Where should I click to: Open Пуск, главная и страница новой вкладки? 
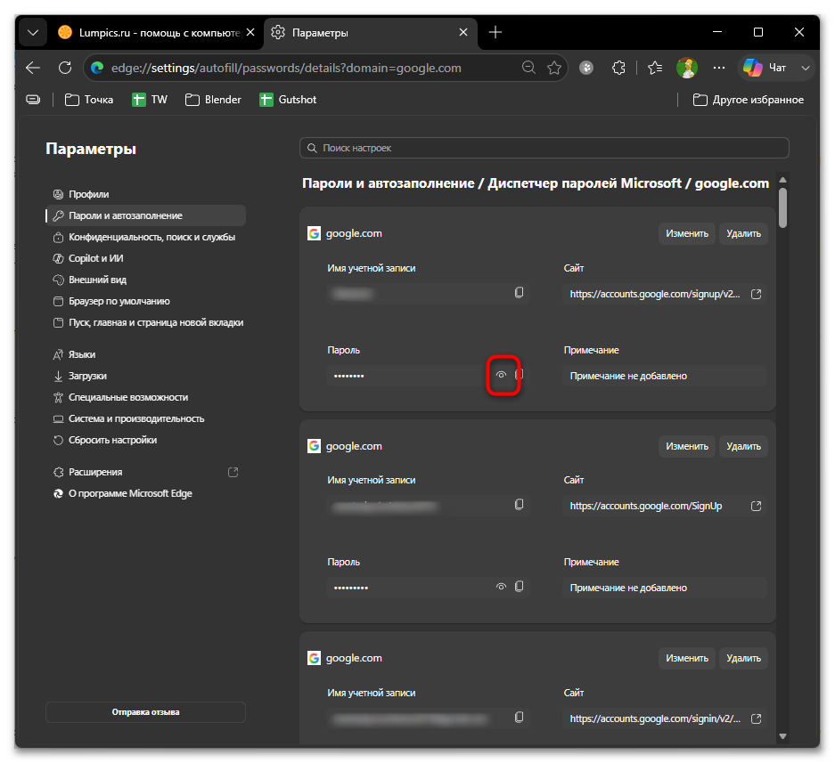coord(145,322)
